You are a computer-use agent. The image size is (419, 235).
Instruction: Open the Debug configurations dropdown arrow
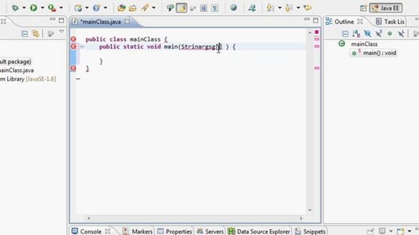tap(24, 8)
